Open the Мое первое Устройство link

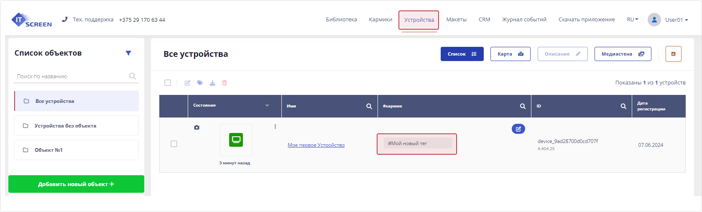316,145
